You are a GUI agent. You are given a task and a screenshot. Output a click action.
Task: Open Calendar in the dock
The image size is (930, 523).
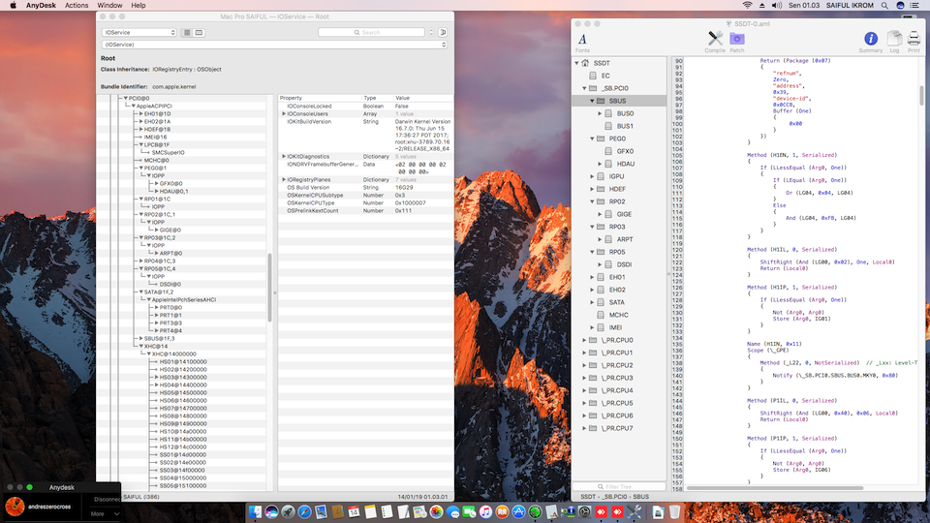(x=355, y=512)
